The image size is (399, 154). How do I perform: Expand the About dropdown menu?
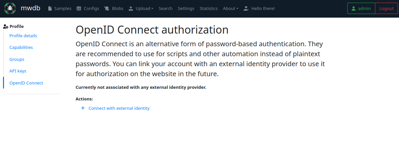[x=231, y=8]
